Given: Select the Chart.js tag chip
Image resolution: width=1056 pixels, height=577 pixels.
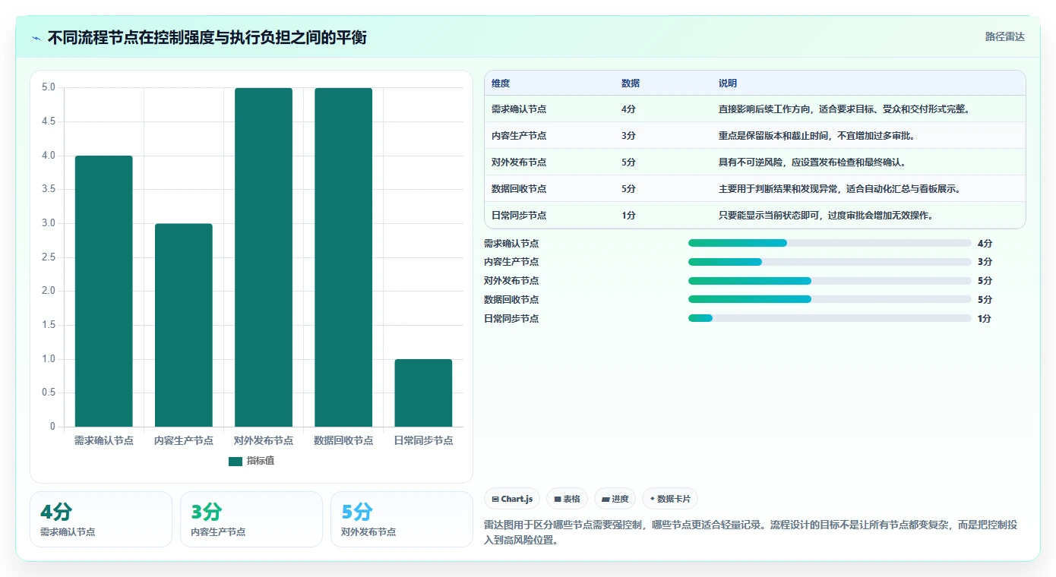Looking at the screenshot, I should click(512, 499).
